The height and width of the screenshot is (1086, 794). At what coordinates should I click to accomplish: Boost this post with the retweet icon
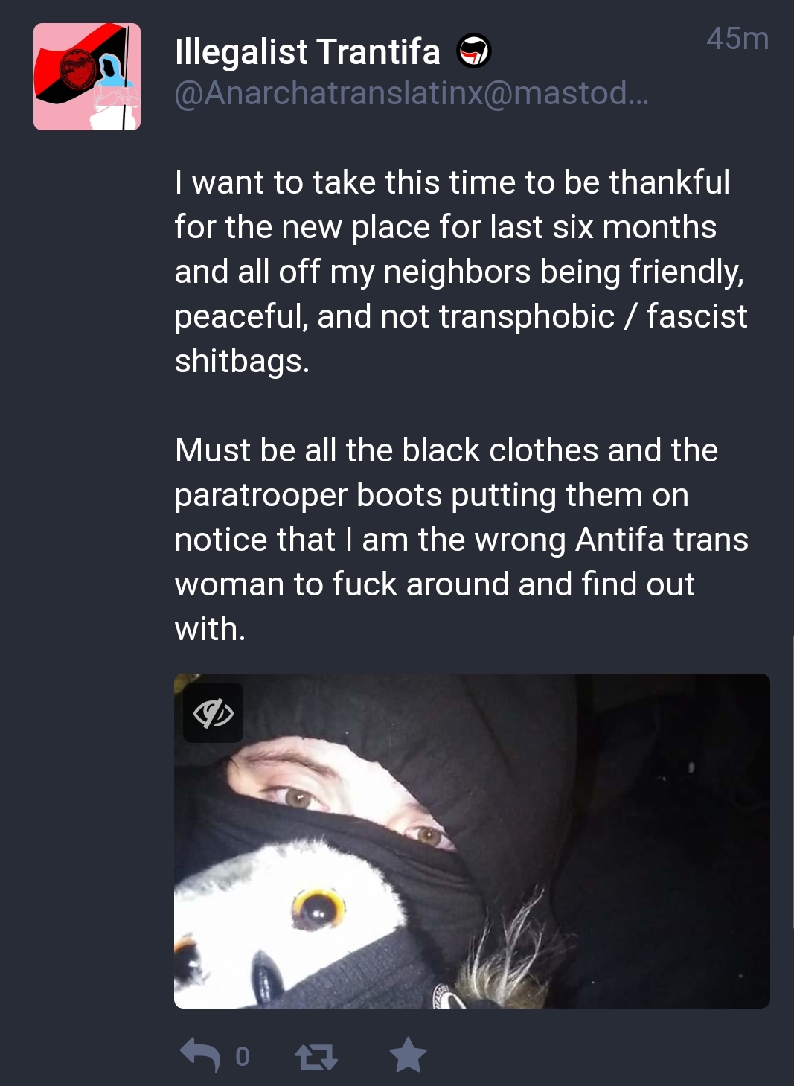pyautogui.click(x=316, y=1056)
